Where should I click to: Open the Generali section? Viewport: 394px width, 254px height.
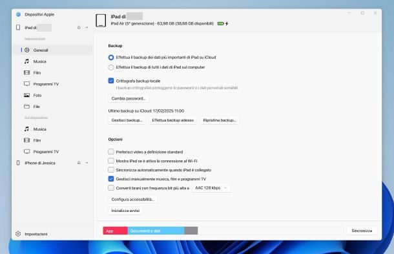53,50
